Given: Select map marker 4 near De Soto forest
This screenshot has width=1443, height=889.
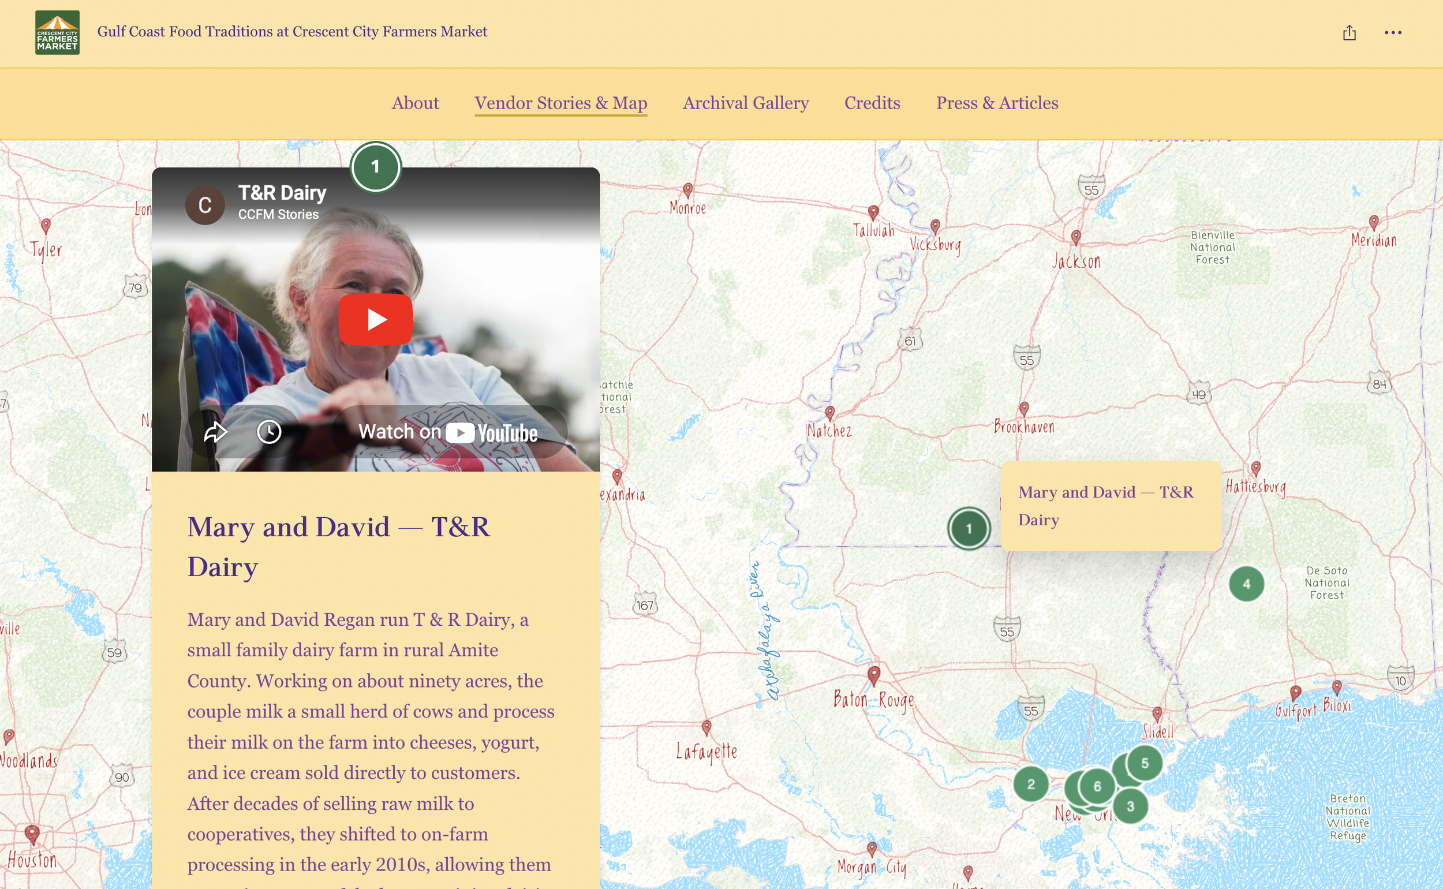Looking at the screenshot, I should pos(1246,584).
